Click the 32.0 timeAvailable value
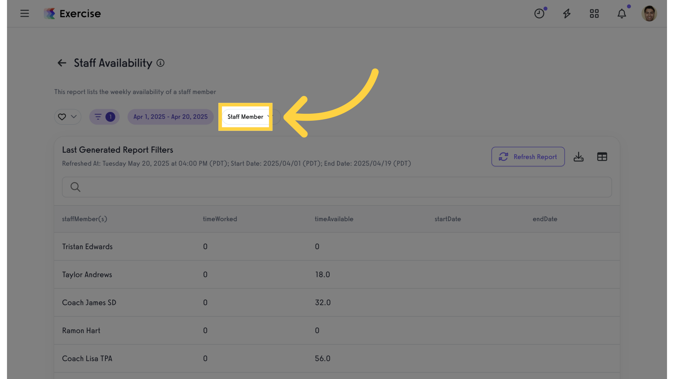The height and width of the screenshot is (379, 674). point(323,302)
